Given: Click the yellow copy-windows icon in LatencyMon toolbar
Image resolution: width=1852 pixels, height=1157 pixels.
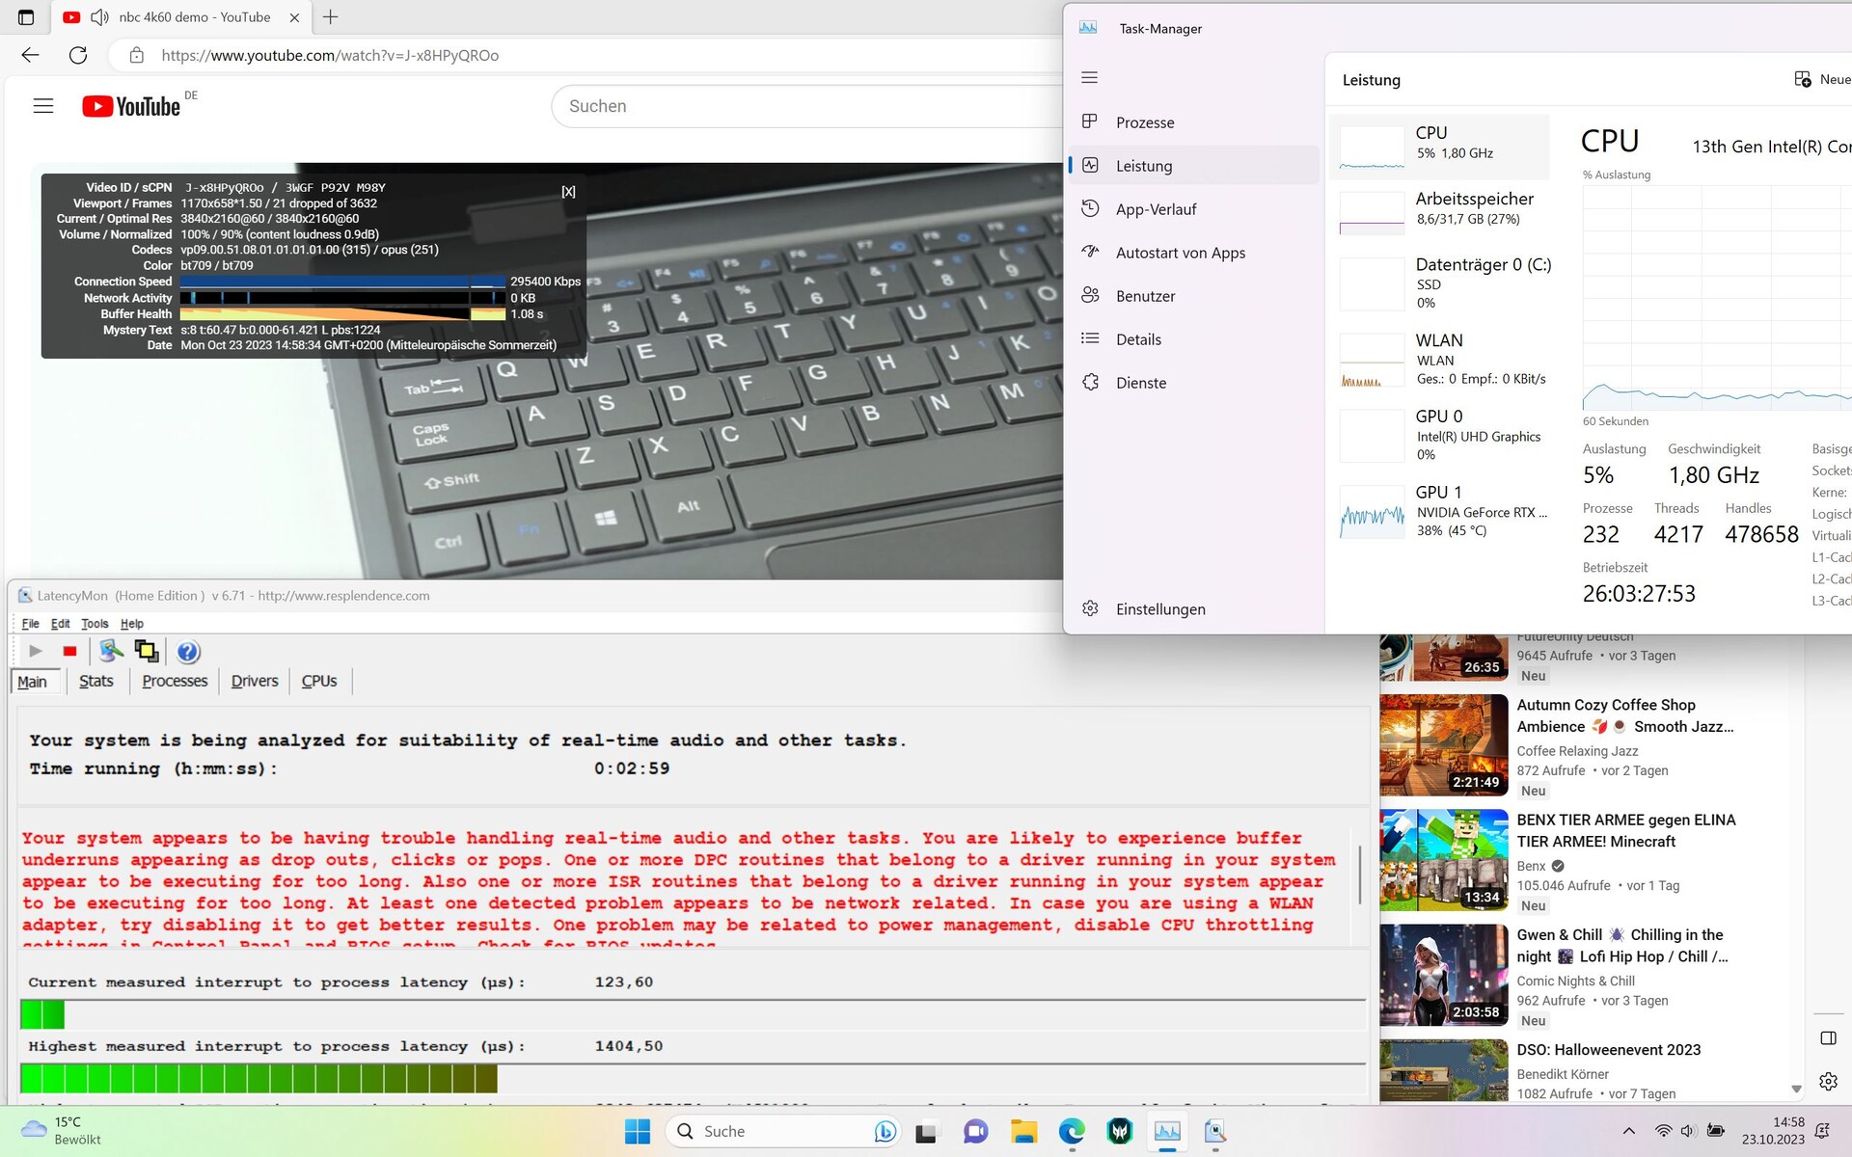Looking at the screenshot, I should click(x=147, y=652).
